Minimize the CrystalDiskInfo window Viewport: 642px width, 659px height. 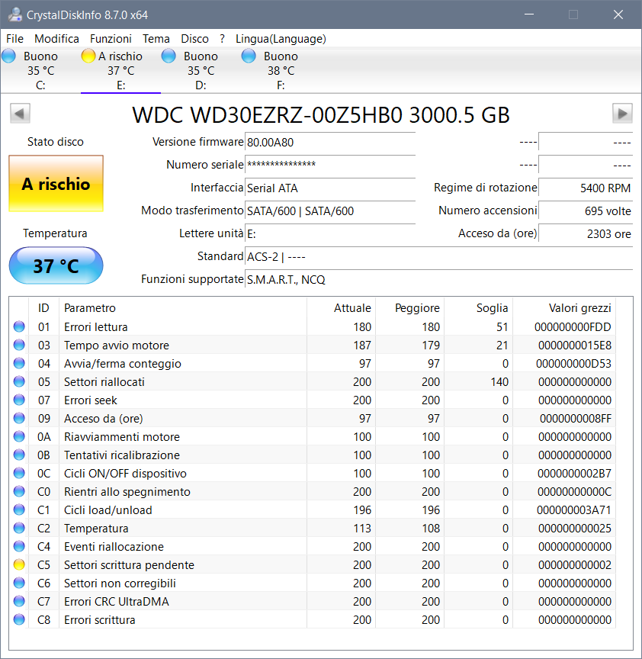[529, 14]
